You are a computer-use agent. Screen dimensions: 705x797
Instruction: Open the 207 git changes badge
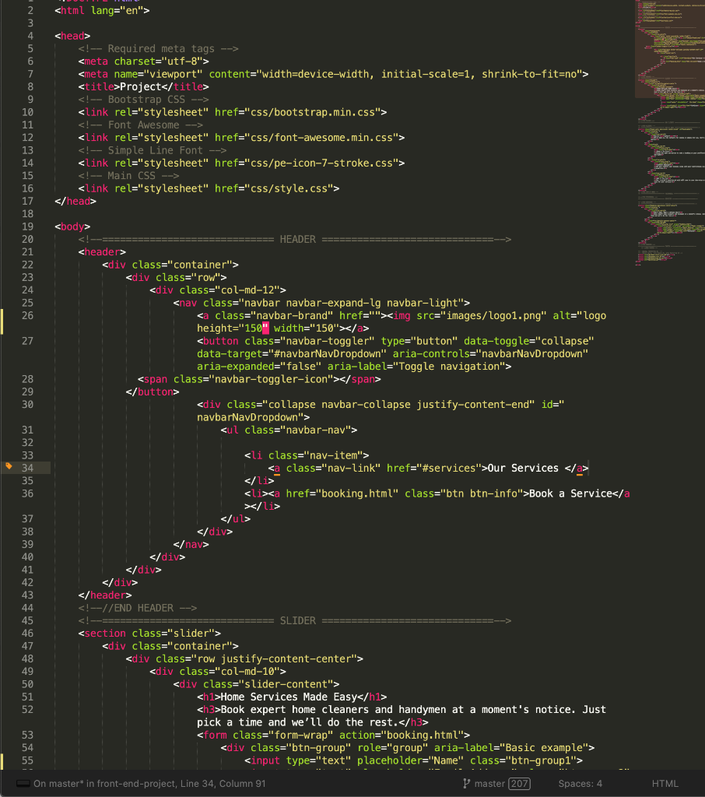519,783
